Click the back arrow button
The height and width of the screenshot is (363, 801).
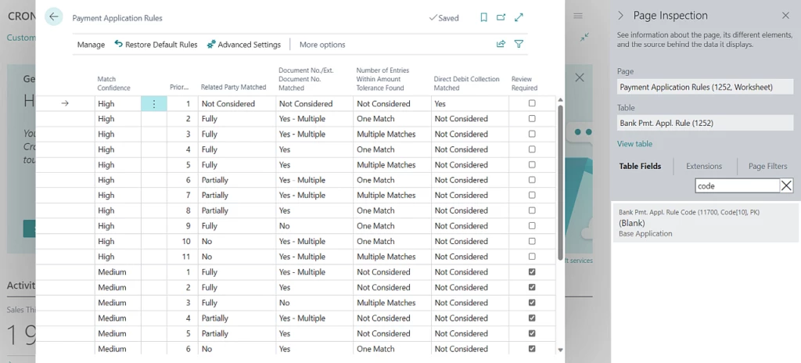tap(53, 17)
